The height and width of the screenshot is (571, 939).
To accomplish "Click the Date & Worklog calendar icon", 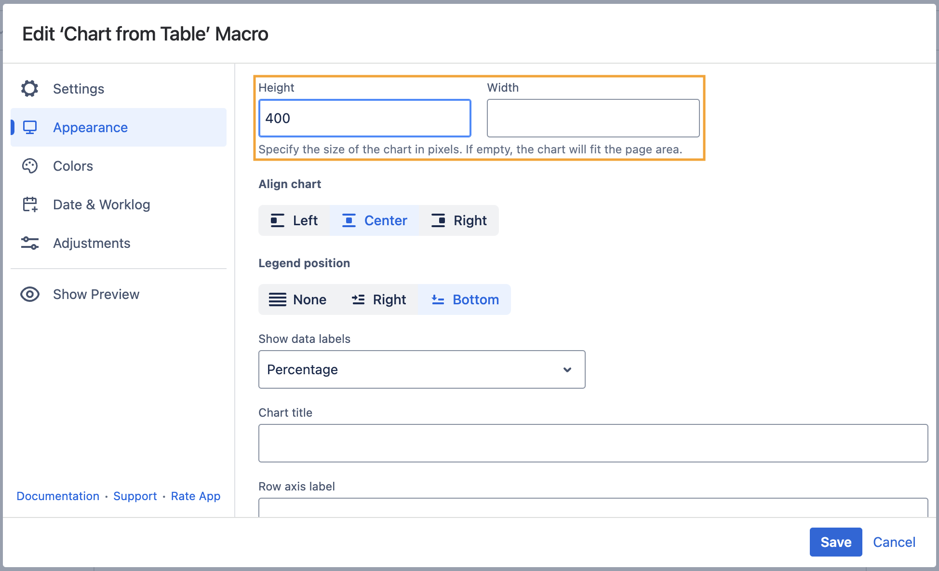I will pyautogui.click(x=30, y=204).
